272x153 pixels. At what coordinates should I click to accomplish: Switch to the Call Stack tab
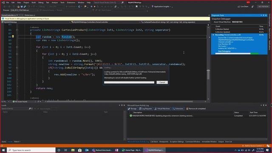[x=154, y=142]
